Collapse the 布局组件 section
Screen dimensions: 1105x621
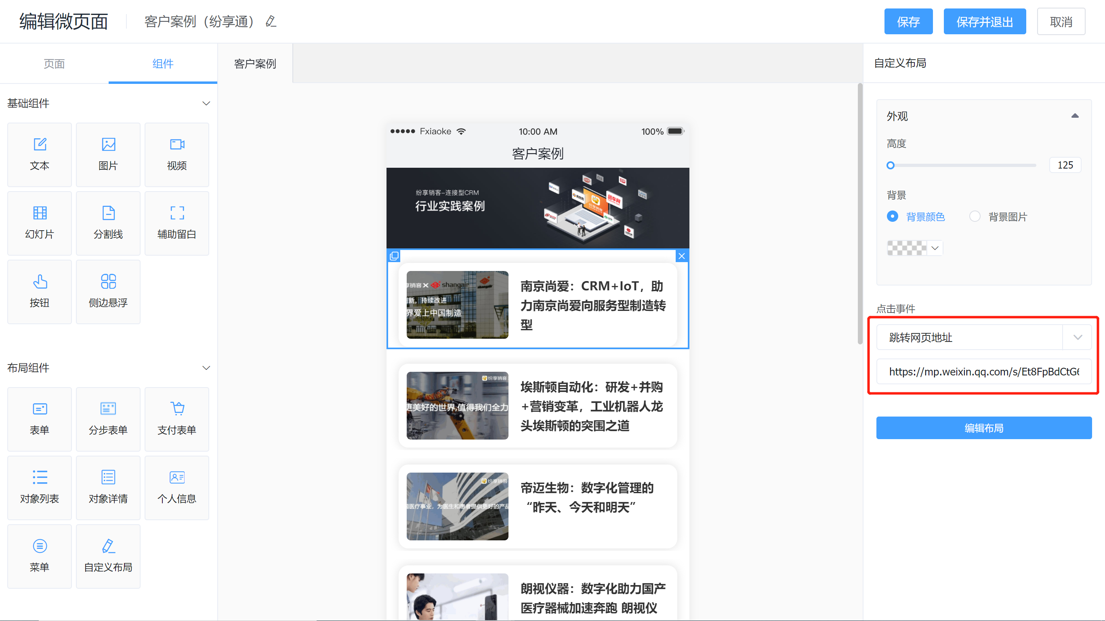(x=206, y=368)
